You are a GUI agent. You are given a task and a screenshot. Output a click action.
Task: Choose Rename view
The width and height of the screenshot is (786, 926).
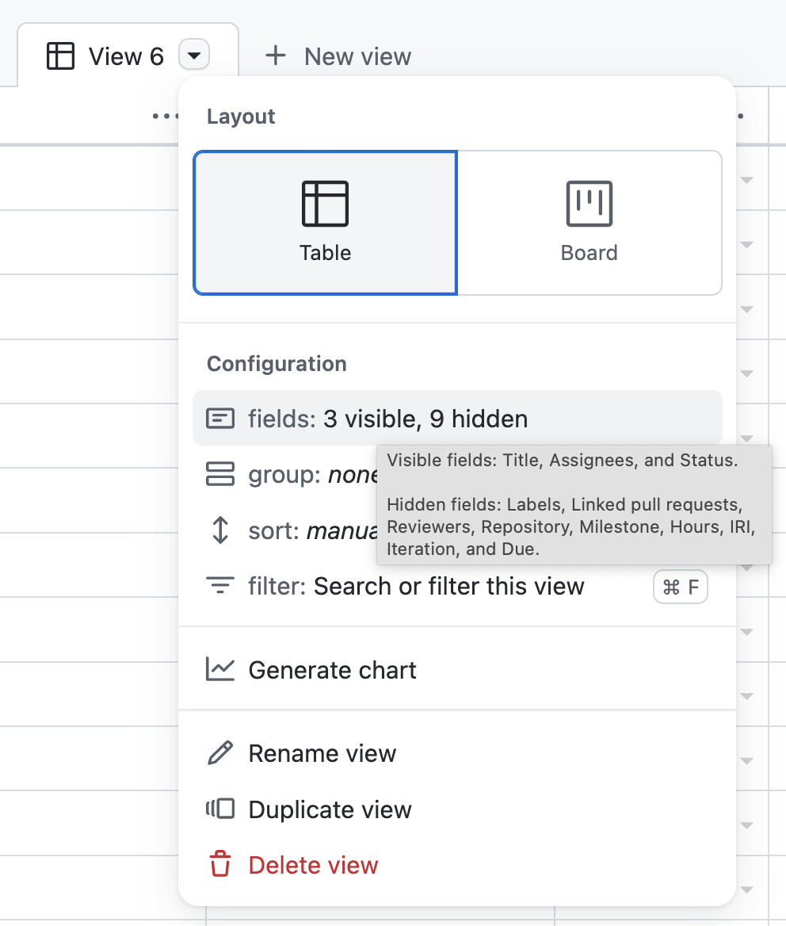457,753
